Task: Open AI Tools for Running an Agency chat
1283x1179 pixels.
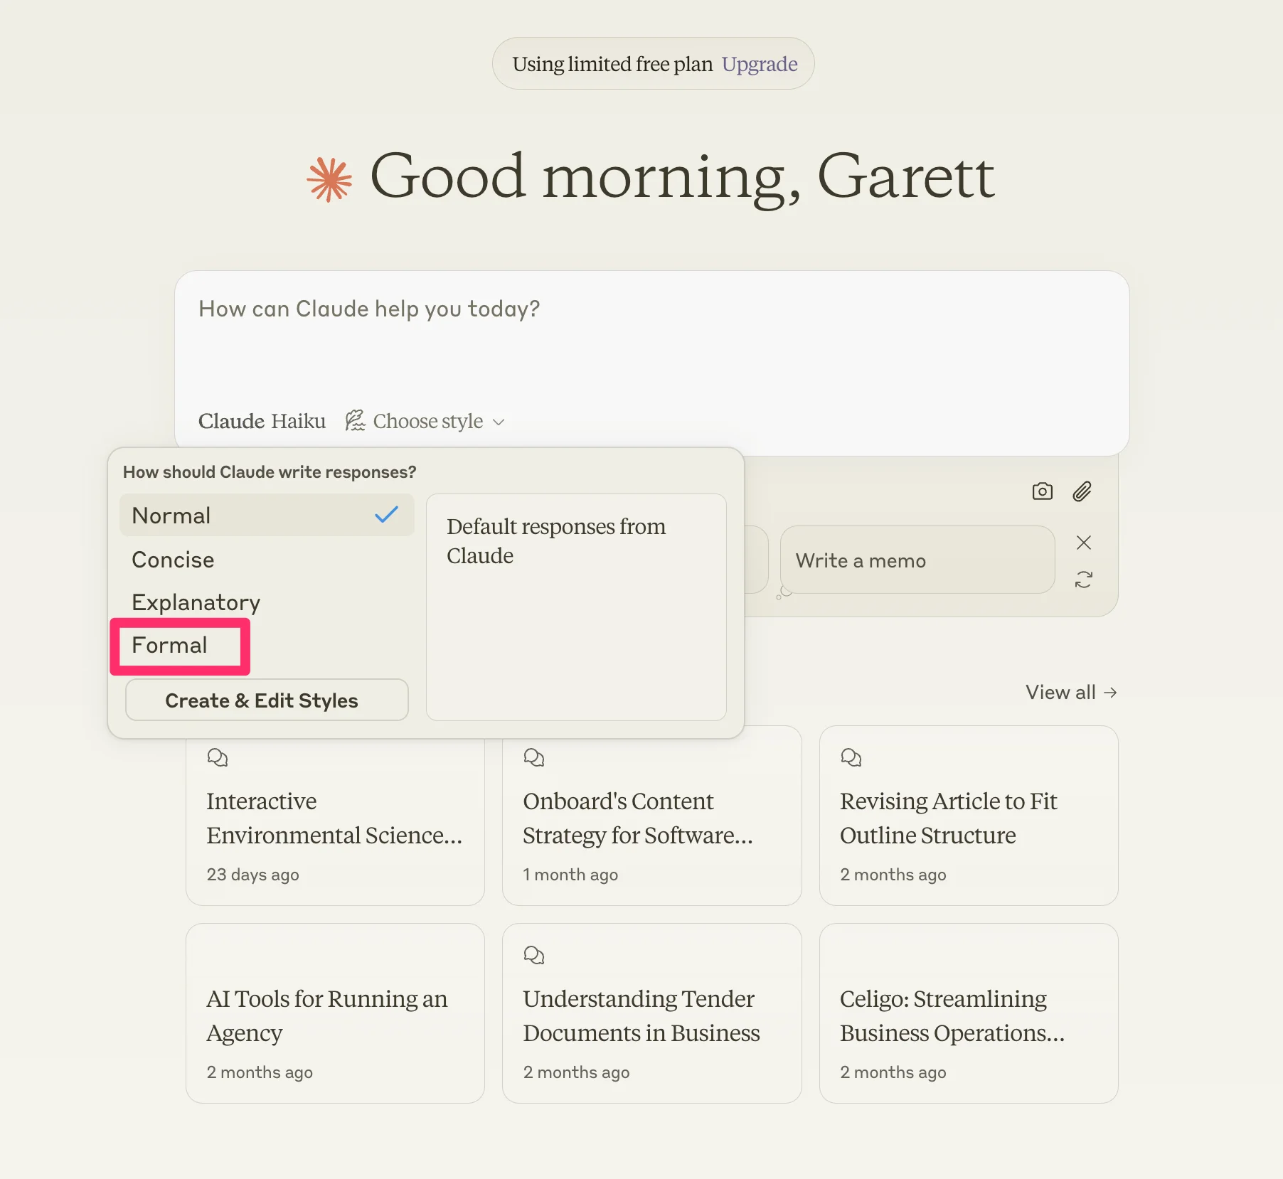Action: tap(335, 1013)
